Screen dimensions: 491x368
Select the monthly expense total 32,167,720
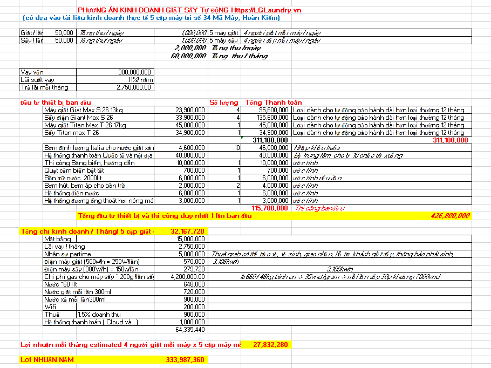(x=187, y=231)
